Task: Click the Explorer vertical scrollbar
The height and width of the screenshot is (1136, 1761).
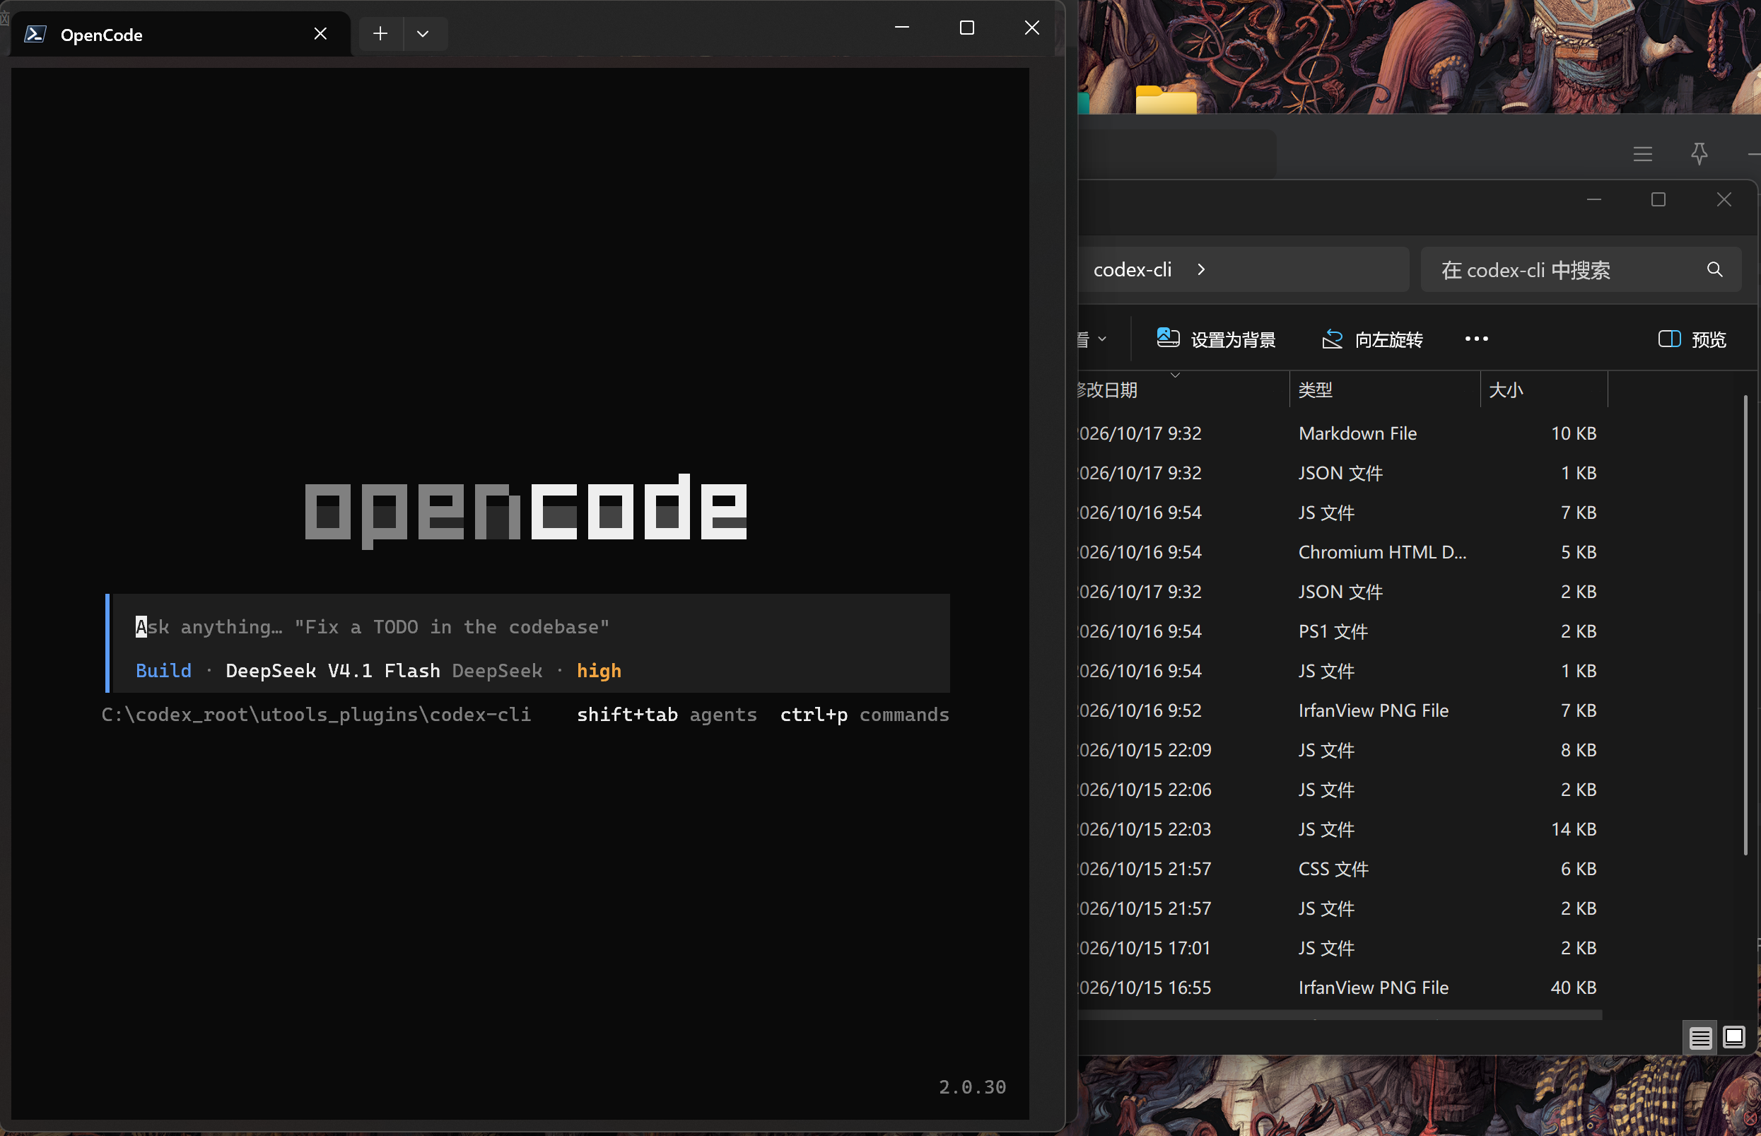Action: coord(1745,626)
